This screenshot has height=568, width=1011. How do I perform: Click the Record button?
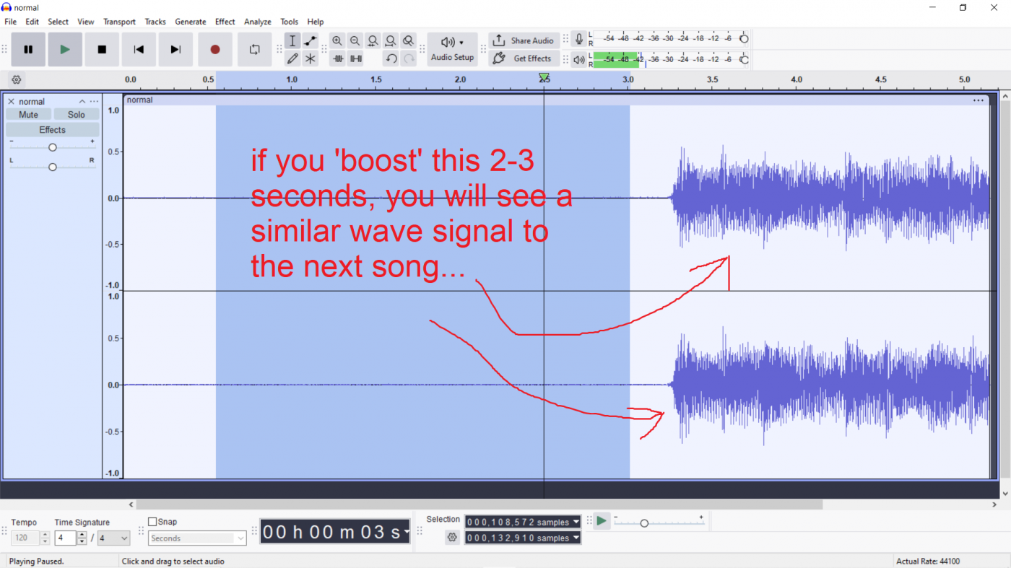pos(214,50)
